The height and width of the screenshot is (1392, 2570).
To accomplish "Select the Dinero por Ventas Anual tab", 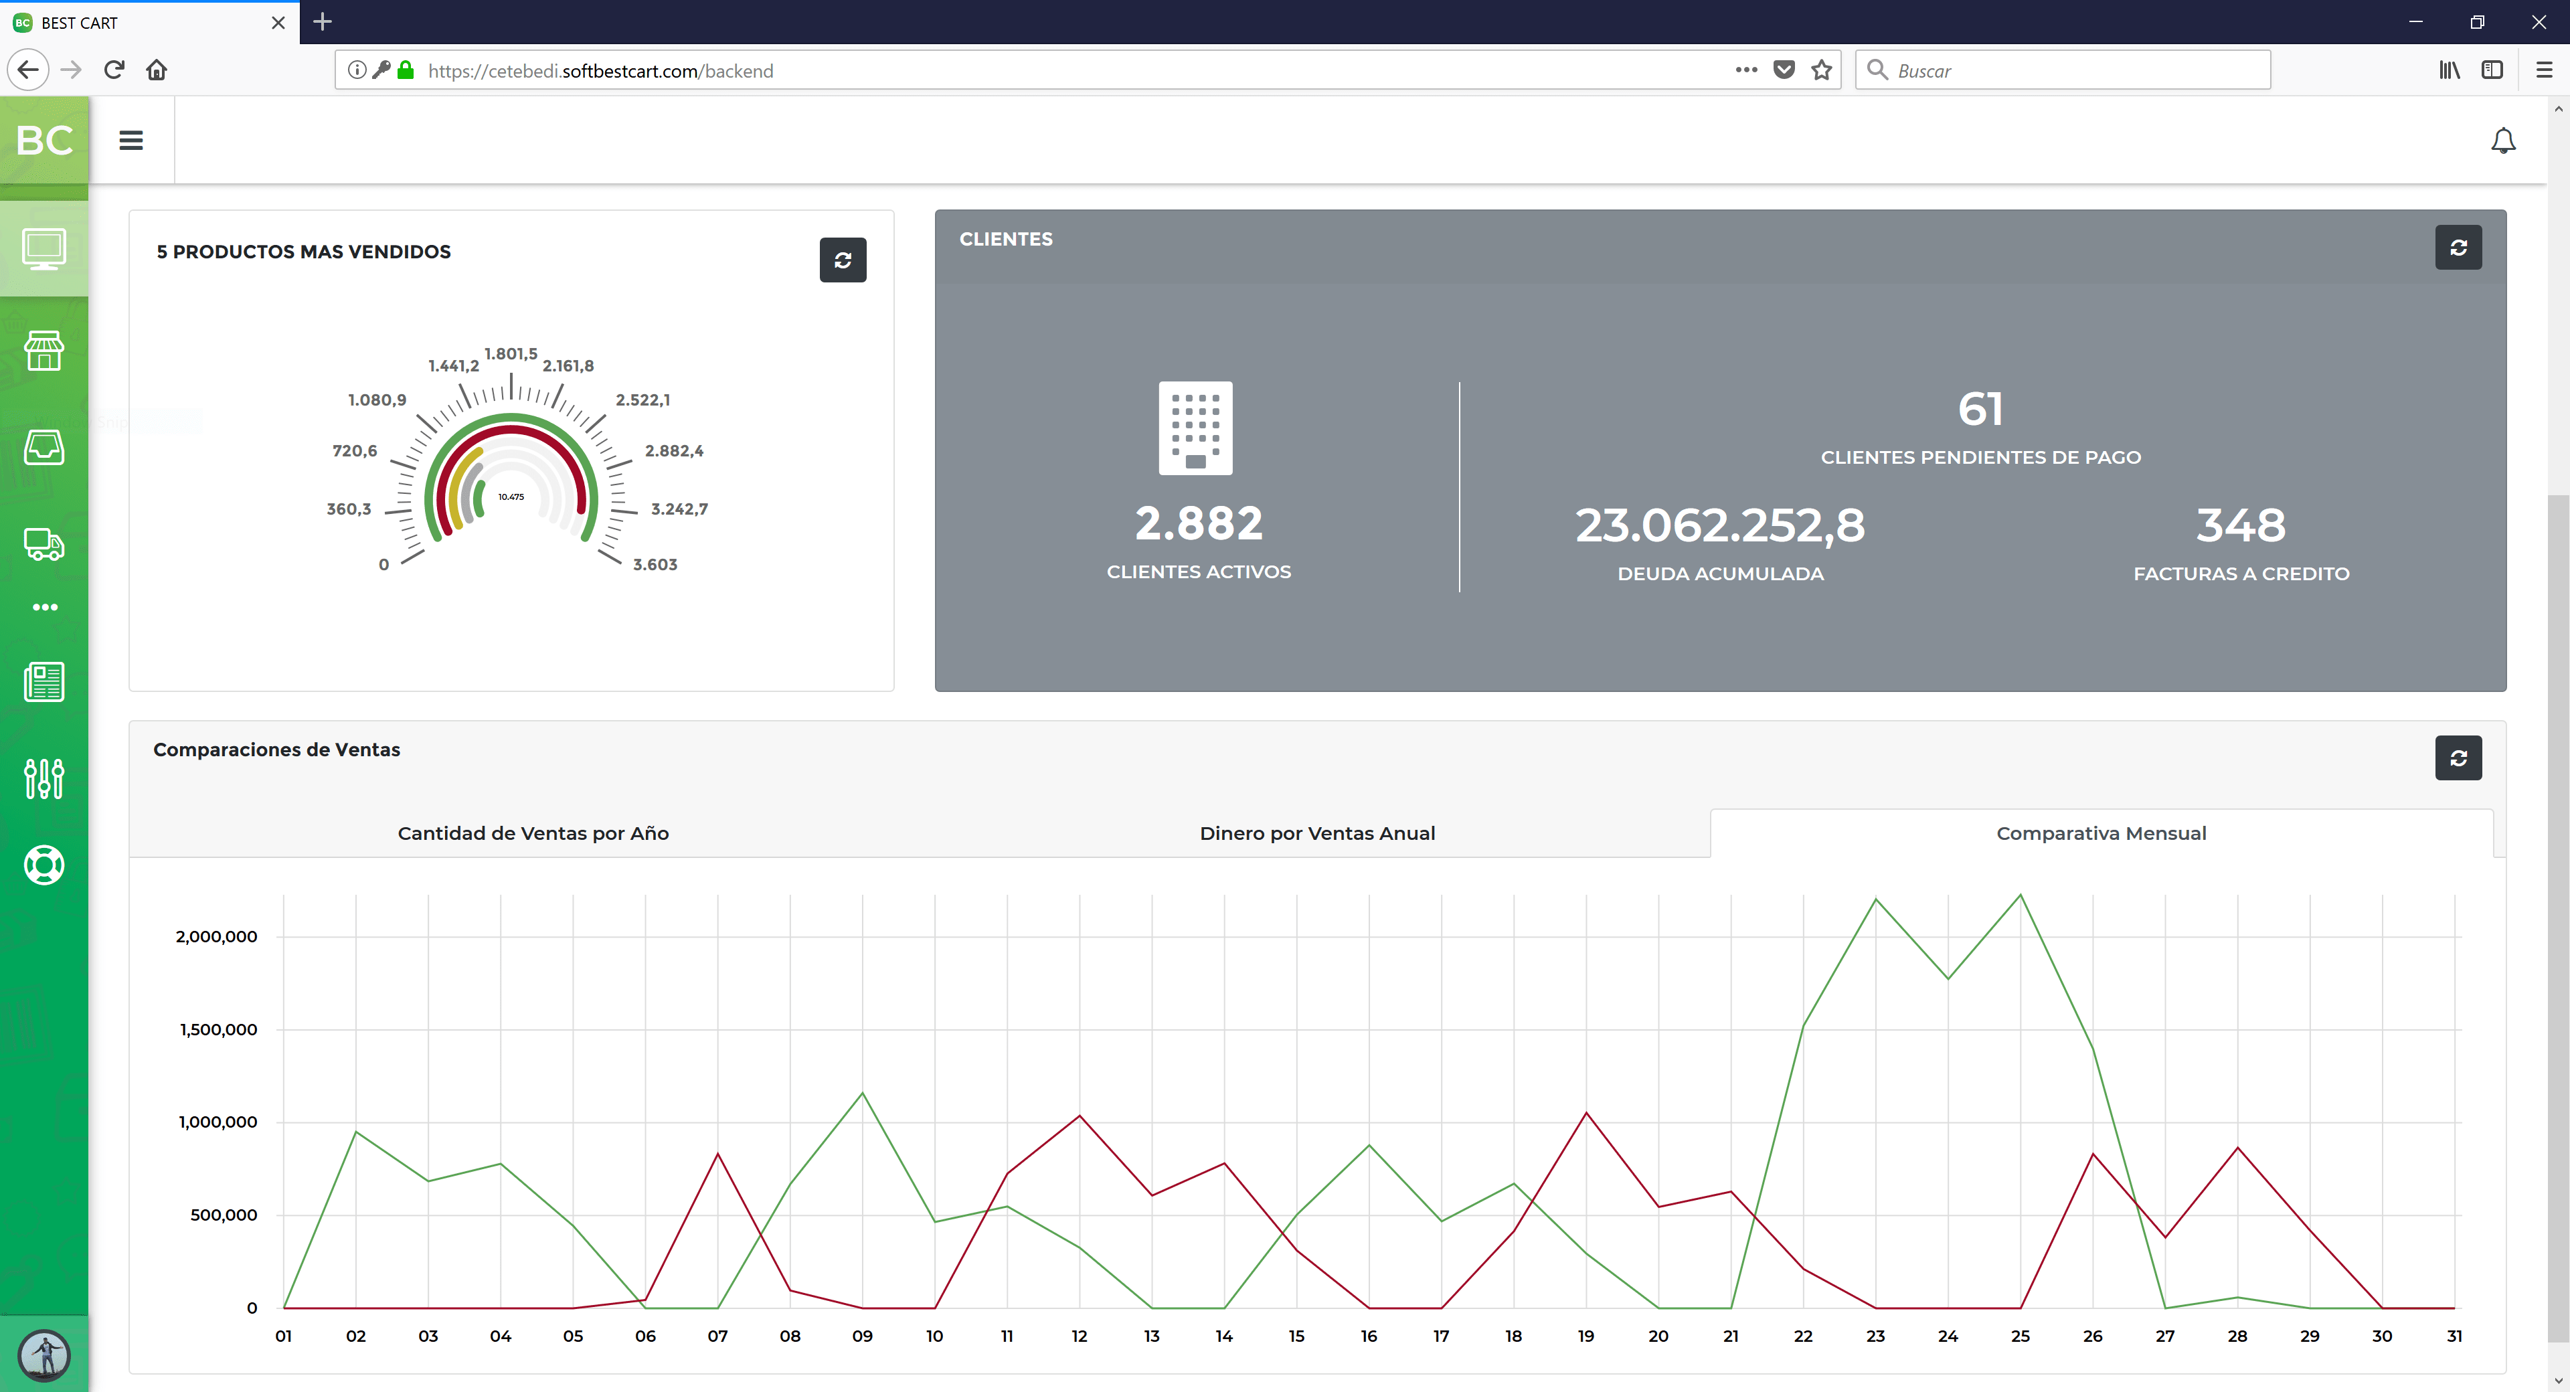I will (x=1317, y=833).
